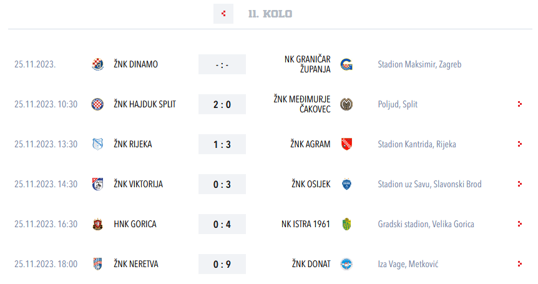Screen dimensions: 538x284
Task: Click the ŽNK Dinamo club crest
Action: pos(97,64)
